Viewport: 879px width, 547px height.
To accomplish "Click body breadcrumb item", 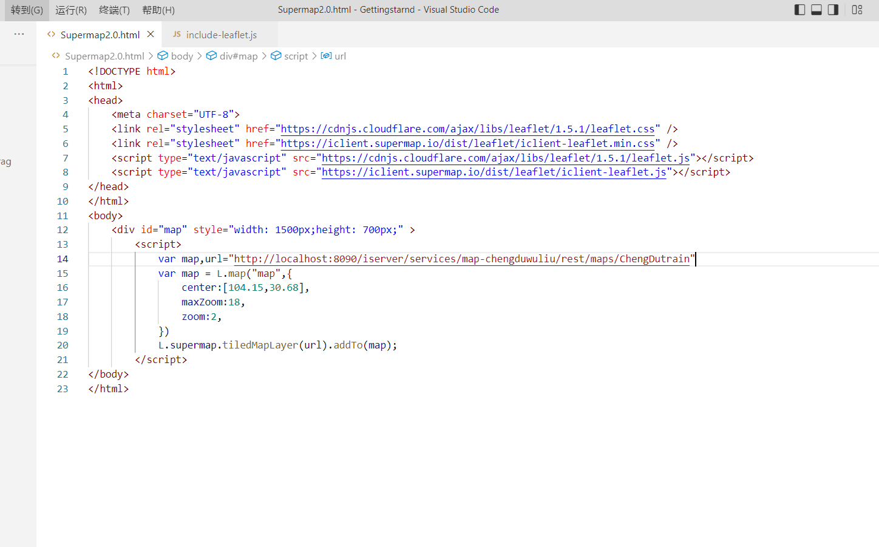I will coord(182,56).
